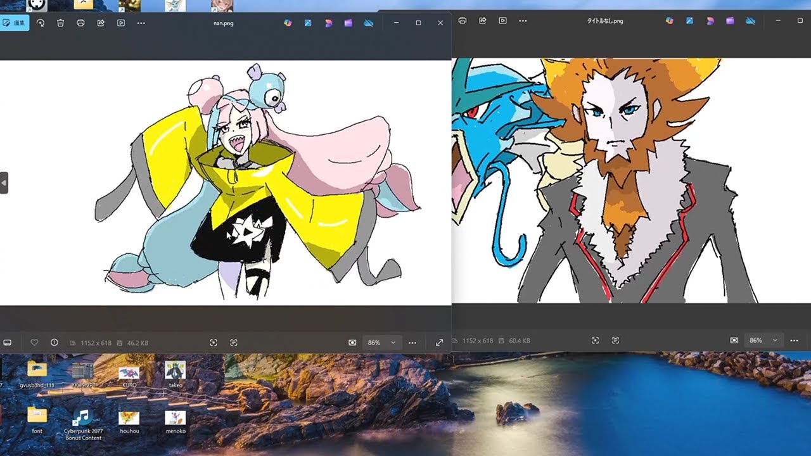
Task: Click the OneDrive cloud icon in nan.png window
Action: (369, 23)
